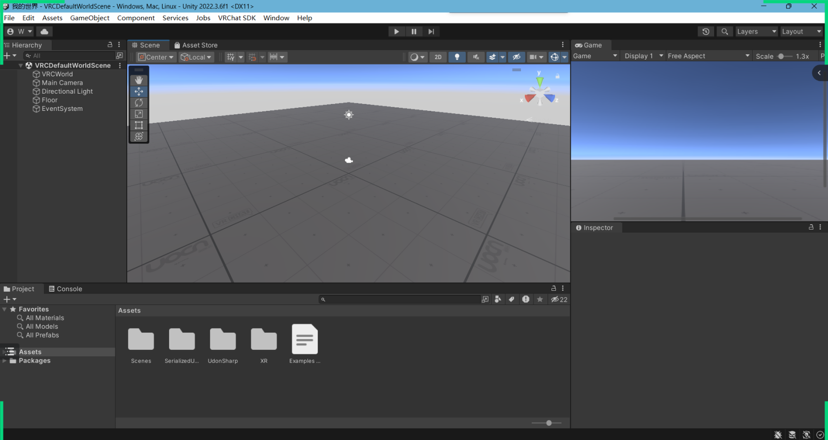Toggle 2D mode in Scene view
The width and height of the screenshot is (828, 440).
point(438,57)
